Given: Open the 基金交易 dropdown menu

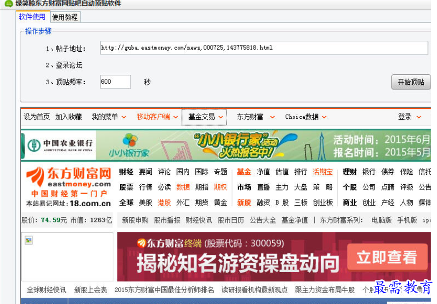Looking at the screenshot, I should 204,117.
